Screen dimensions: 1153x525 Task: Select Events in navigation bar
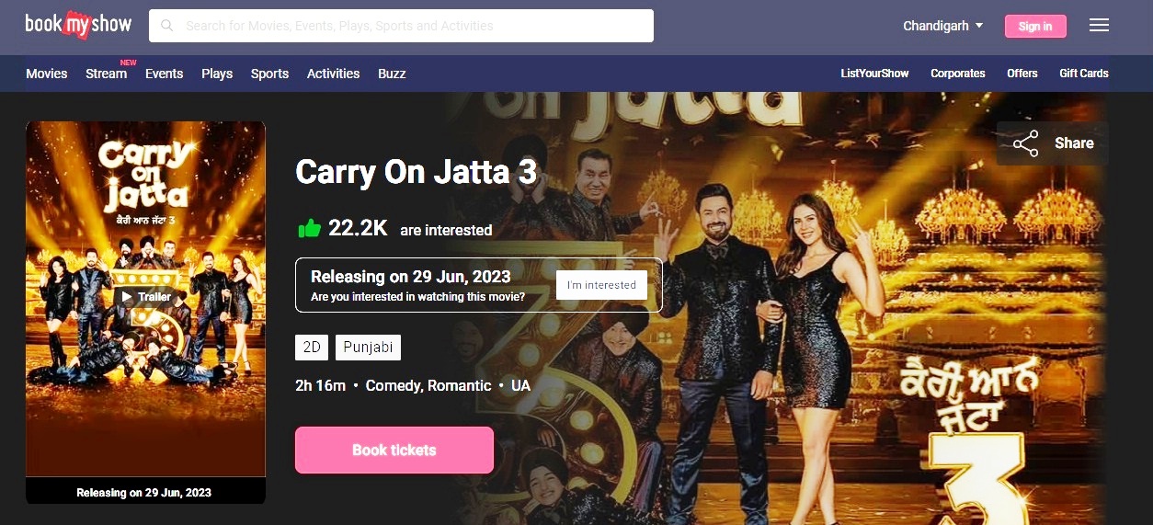(165, 74)
